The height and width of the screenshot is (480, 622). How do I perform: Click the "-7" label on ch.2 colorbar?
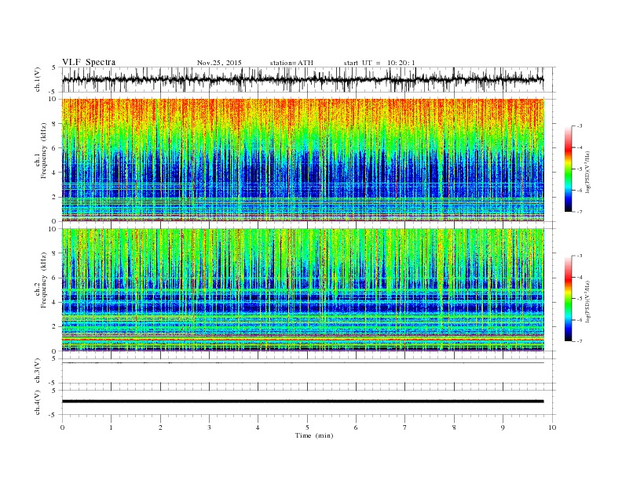click(580, 341)
